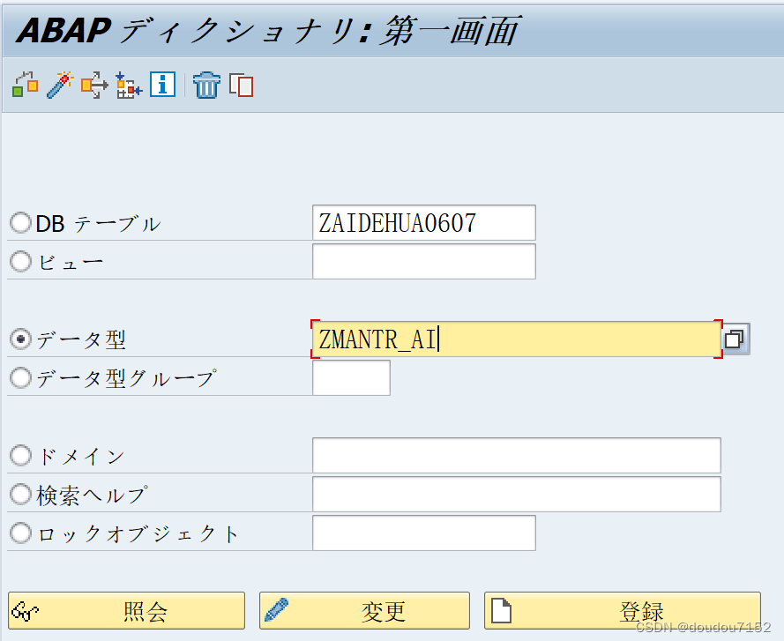
Task: Click the magic wand wizard icon
Action: click(58, 86)
